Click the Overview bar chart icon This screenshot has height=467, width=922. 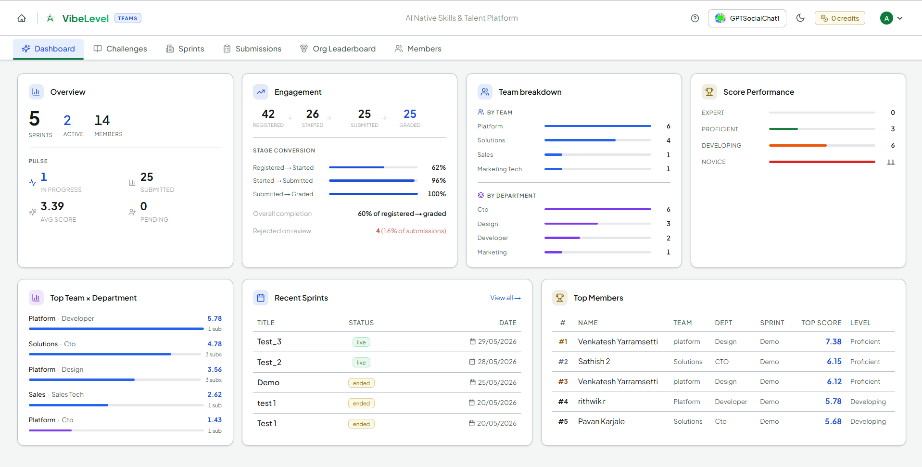pos(36,92)
